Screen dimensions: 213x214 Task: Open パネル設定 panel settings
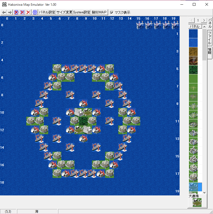click(x=47, y=12)
